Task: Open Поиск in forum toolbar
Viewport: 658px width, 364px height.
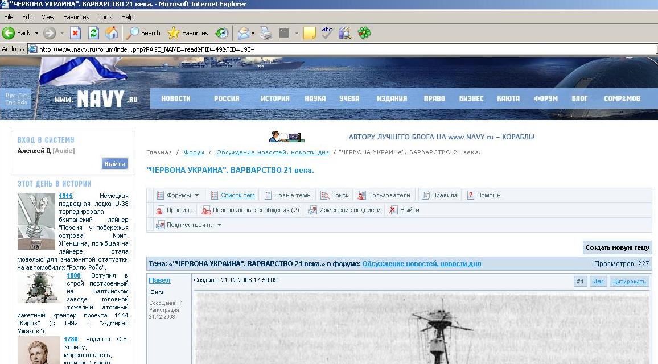Action: (x=335, y=195)
